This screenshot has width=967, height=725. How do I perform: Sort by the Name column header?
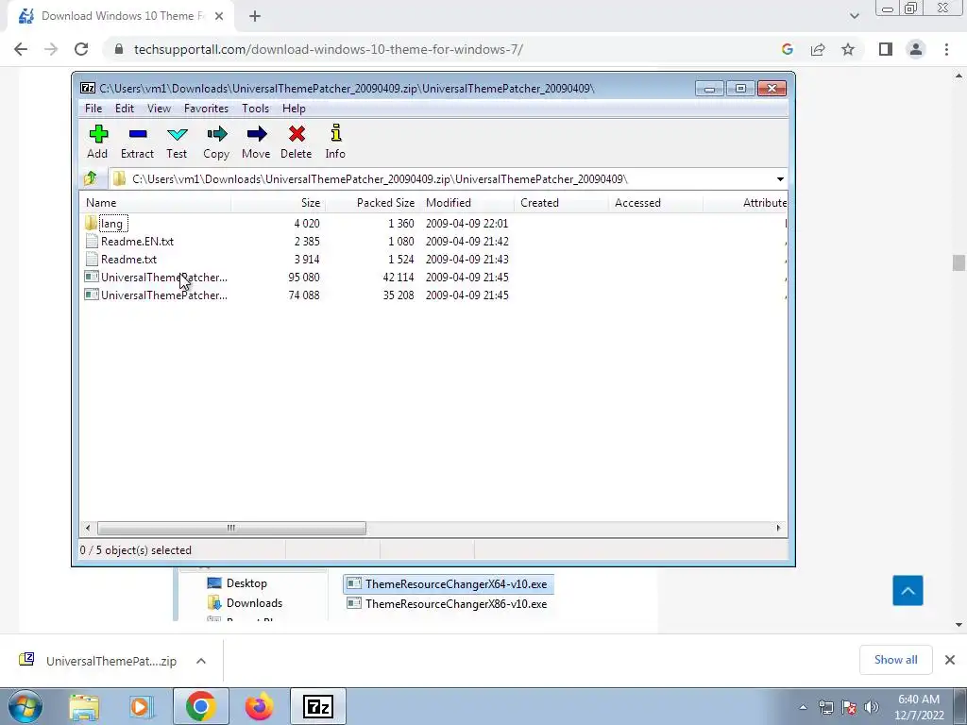[x=156, y=203]
